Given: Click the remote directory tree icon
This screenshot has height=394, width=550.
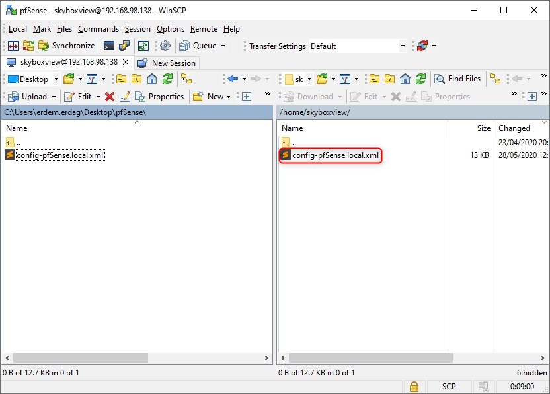Looking at the screenshot, I should pos(495,79).
